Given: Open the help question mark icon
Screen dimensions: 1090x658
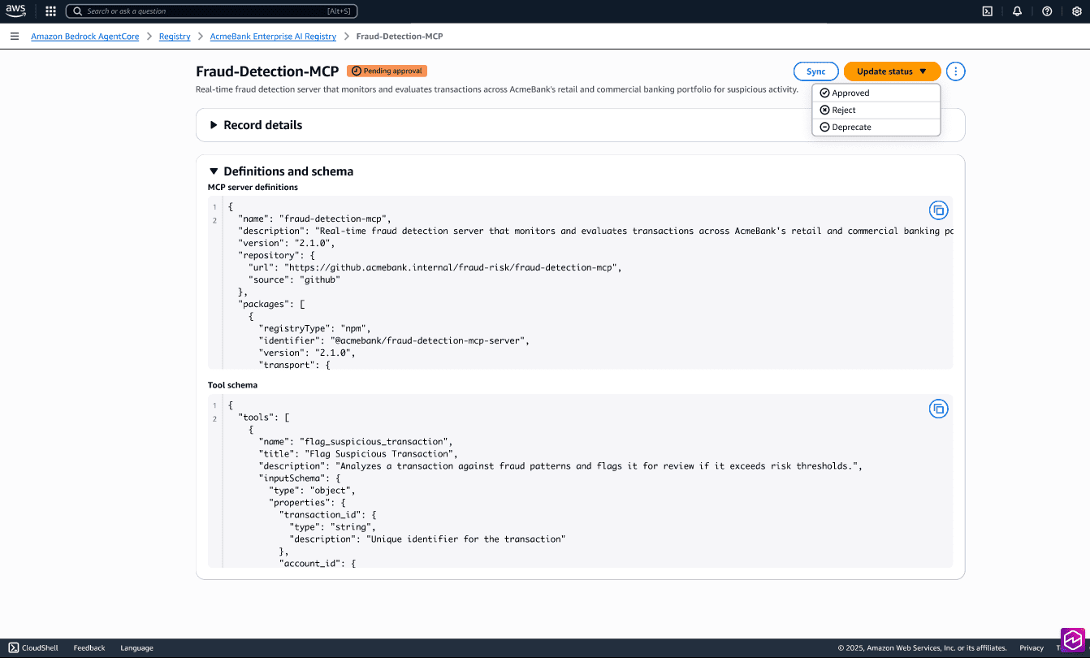Looking at the screenshot, I should click(1047, 11).
